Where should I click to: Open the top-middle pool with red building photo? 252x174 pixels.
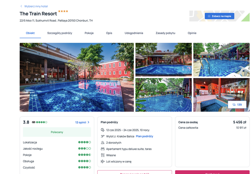click(163, 59)
